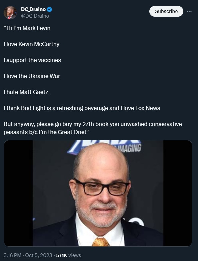This screenshot has width=198, height=261.
Task: Click the blue verified checkmark badge
Action: click(x=49, y=9)
